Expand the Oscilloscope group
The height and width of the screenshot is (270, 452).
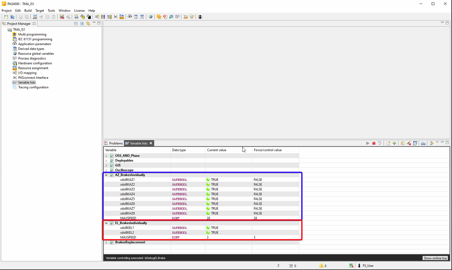tap(106, 170)
